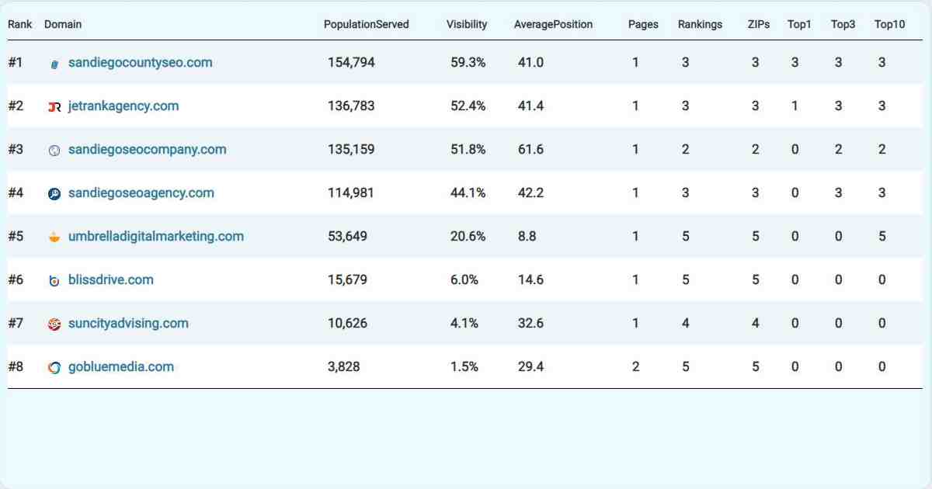Sort by the Rank column header
This screenshot has width=932, height=489.
[x=20, y=24]
